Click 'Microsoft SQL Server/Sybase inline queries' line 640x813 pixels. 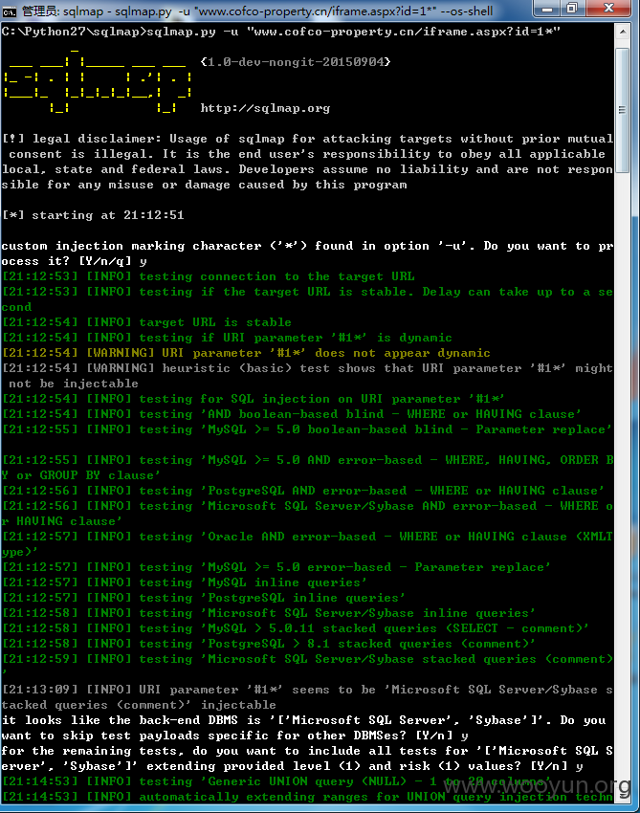pos(269,613)
